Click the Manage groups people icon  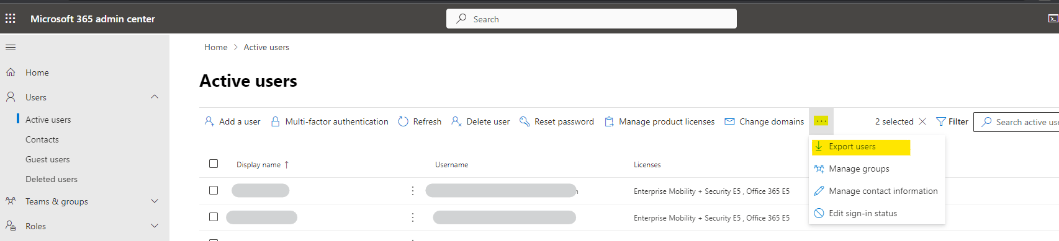click(x=819, y=169)
